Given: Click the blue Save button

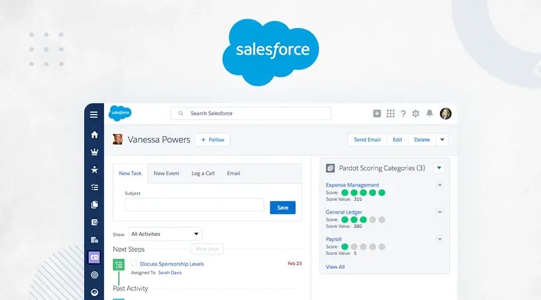Looking at the screenshot, I should pos(283,208).
